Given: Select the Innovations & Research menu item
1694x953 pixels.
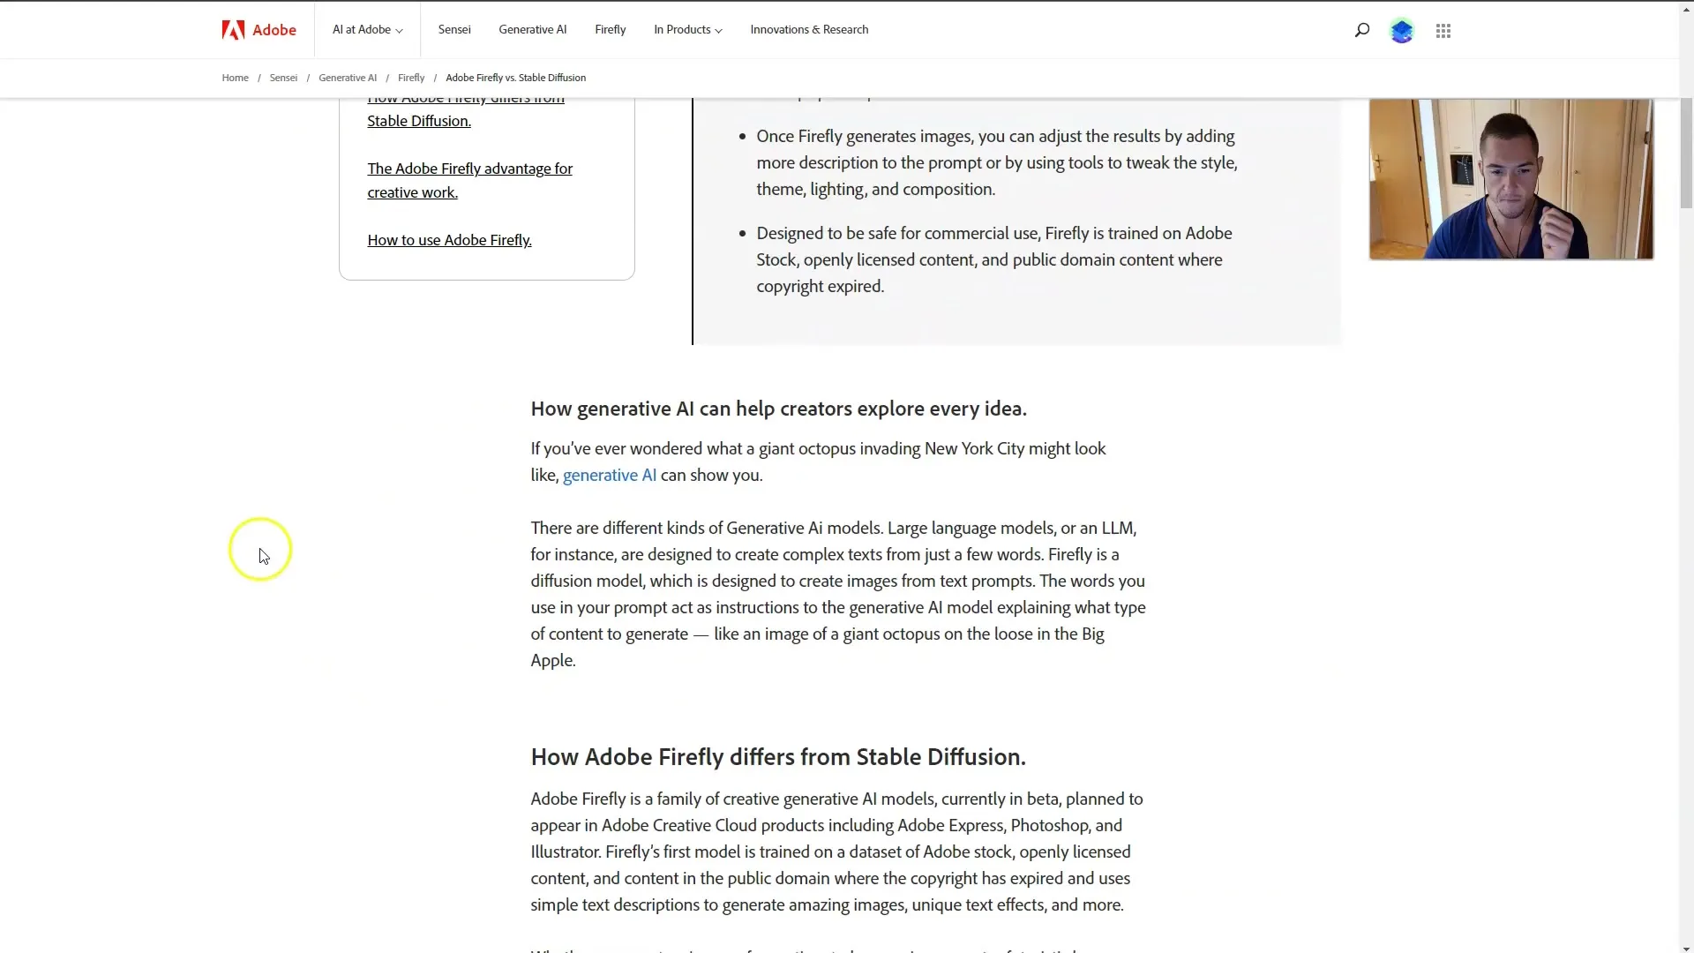Looking at the screenshot, I should [810, 29].
